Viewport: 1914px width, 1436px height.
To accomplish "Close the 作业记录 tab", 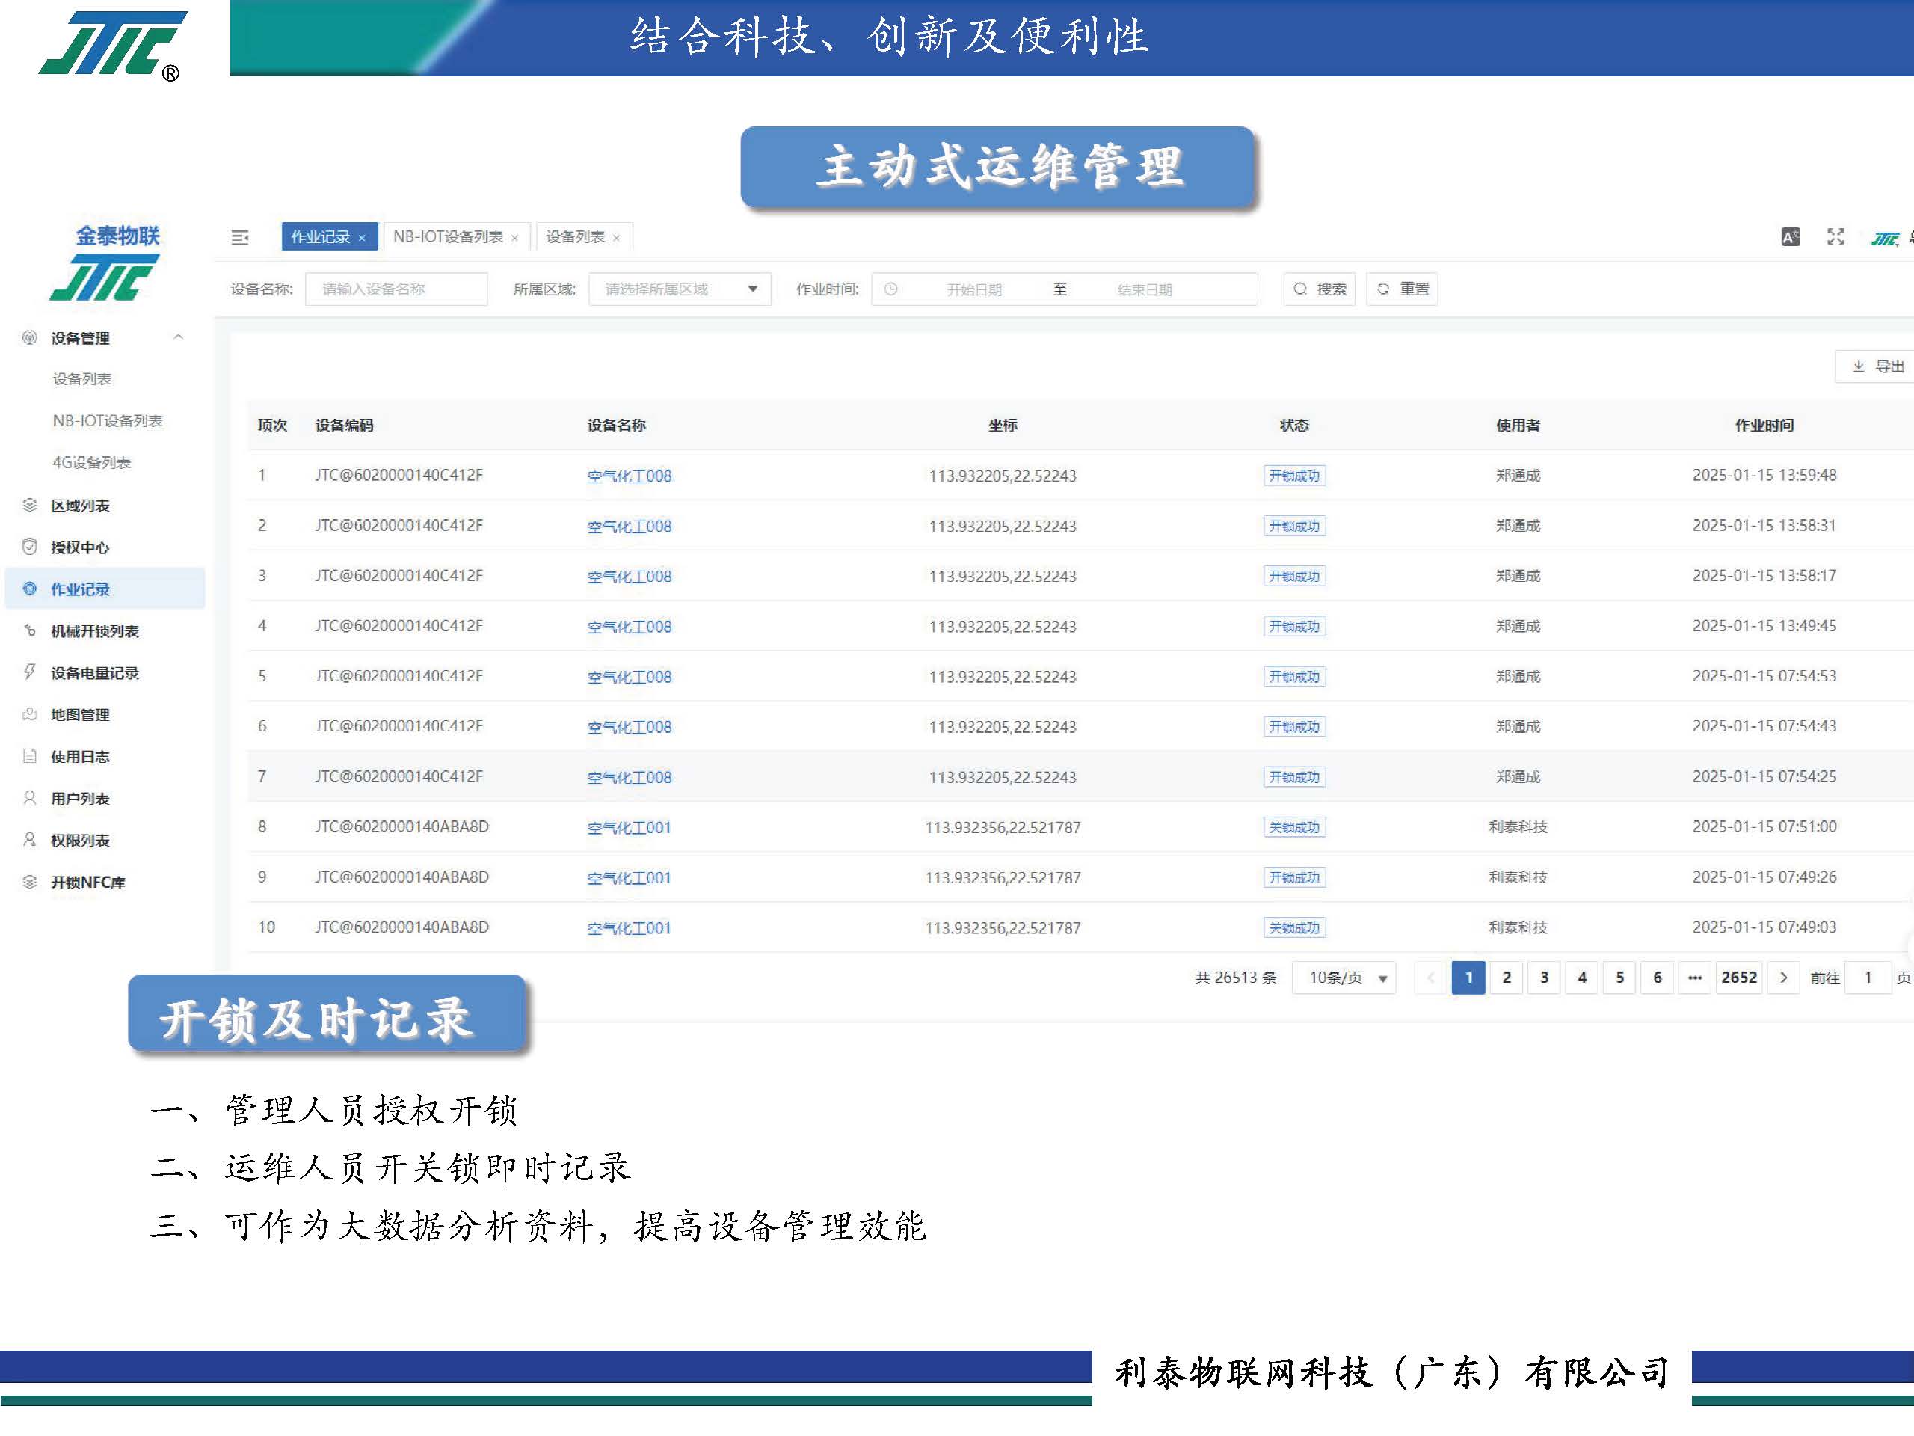I will click(x=363, y=238).
